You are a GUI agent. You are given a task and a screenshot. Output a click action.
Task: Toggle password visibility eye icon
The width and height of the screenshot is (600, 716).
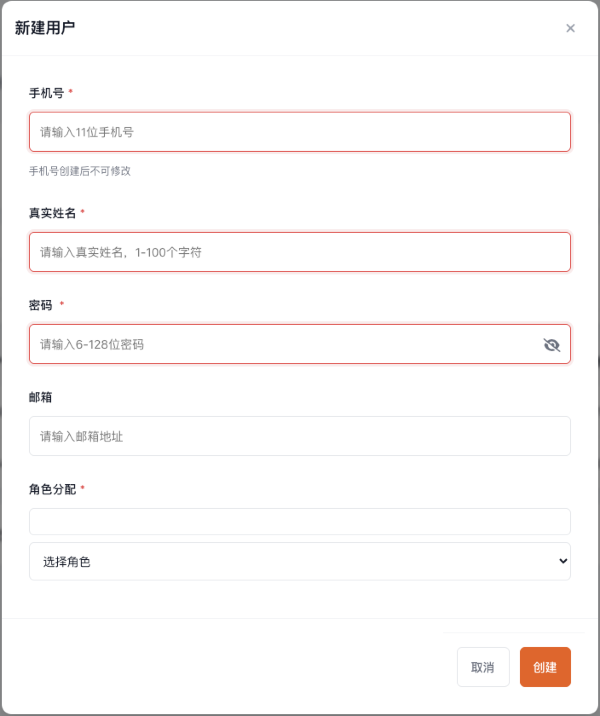551,344
